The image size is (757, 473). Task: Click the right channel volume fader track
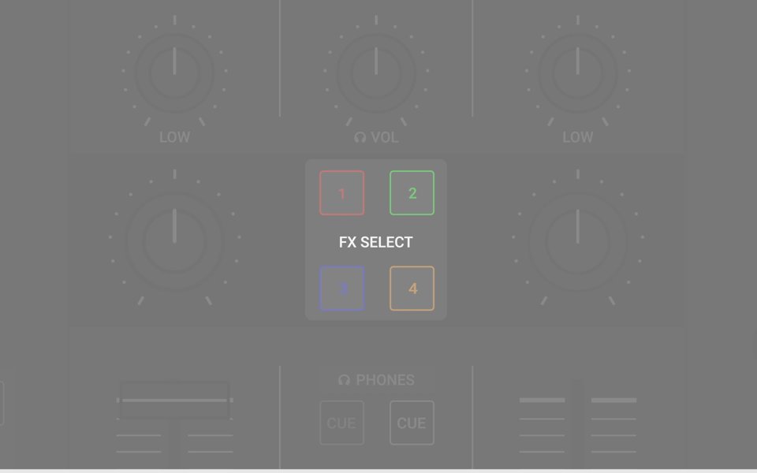click(x=577, y=424)
